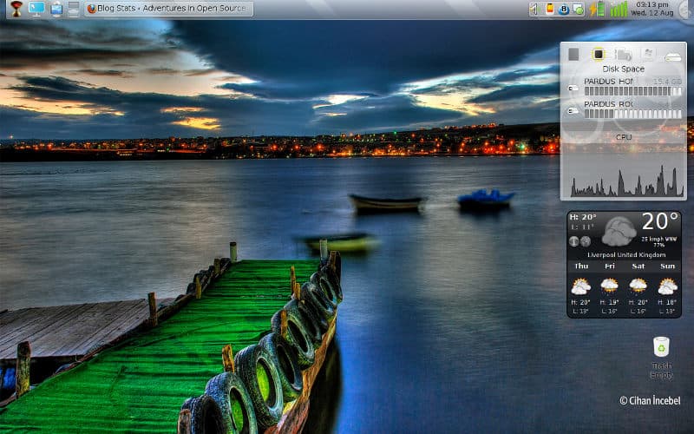Open the network folder panel icon
Image resolution: width=694 pixels, height=434 pixels.
point(56,9)
